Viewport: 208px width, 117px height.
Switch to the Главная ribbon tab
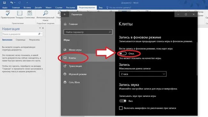pos(16,8)
